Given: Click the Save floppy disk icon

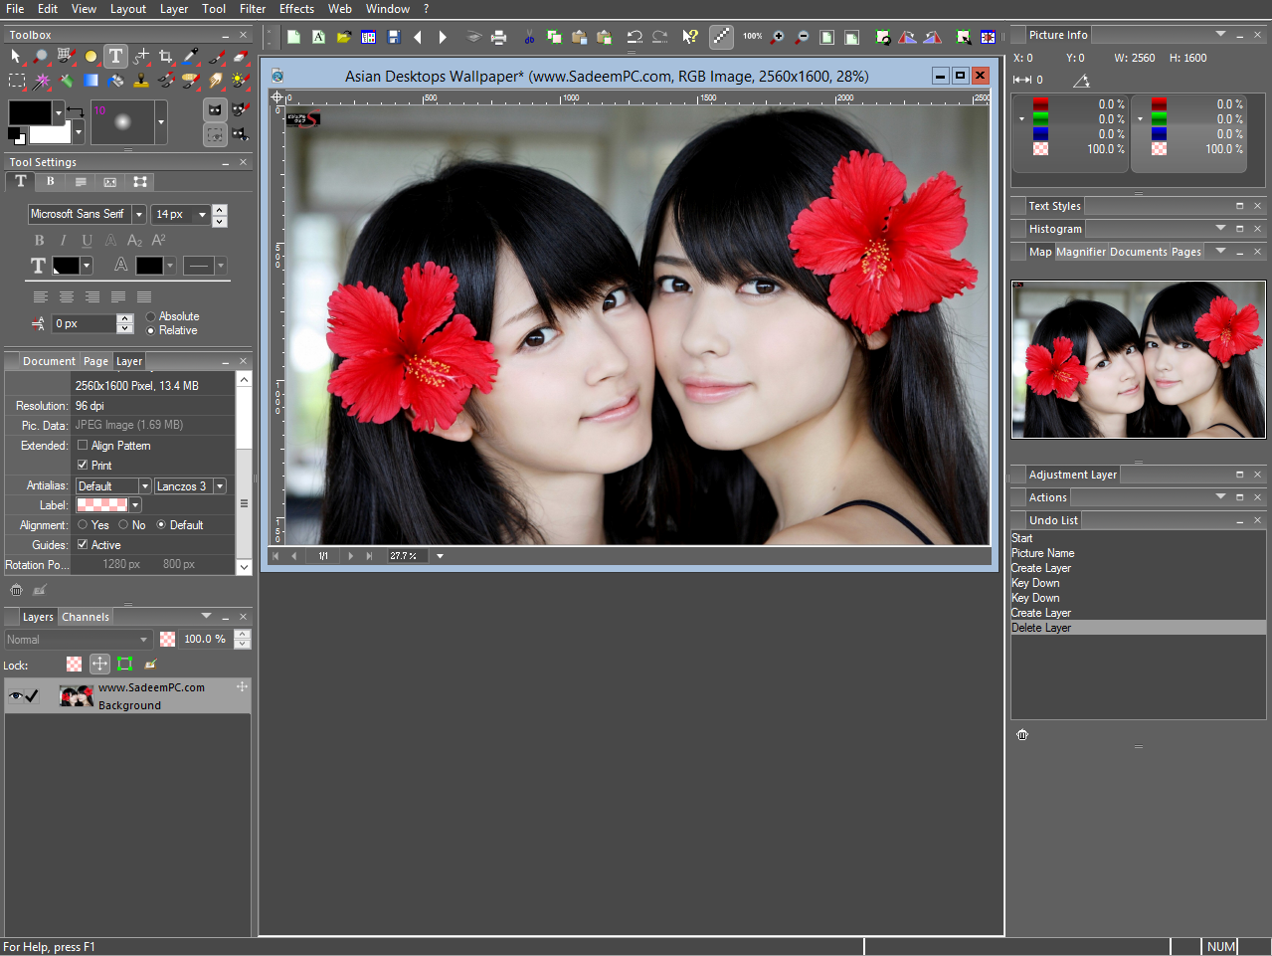Looking at the screenshot, I should 394,37.
